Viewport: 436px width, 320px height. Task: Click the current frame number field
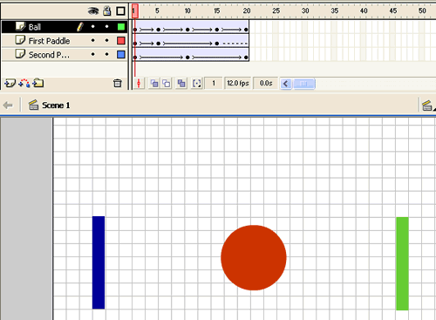click(214, 84)
